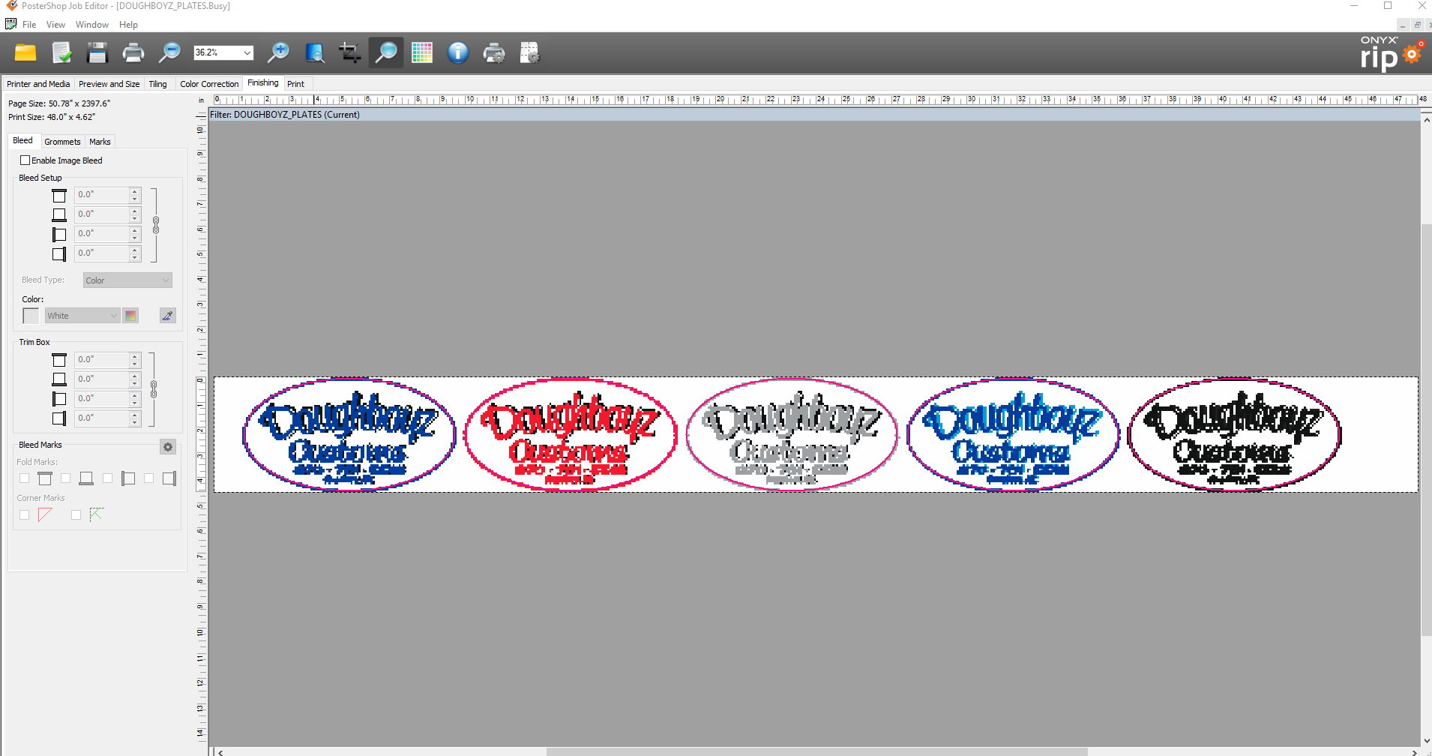
Task: Click the Trim Box link chain icon
Action: coord(154,389)
